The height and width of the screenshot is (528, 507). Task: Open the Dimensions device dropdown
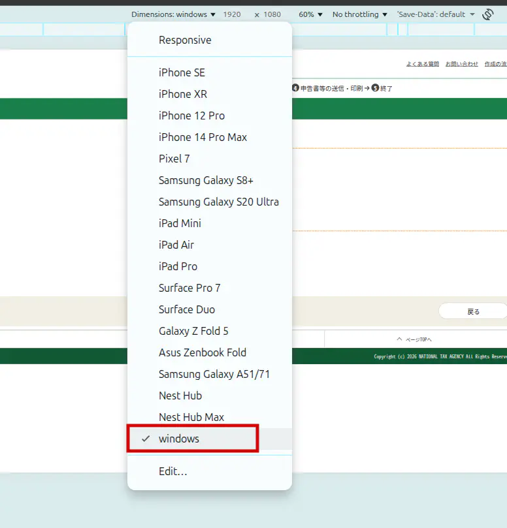[x=173, y=14]
